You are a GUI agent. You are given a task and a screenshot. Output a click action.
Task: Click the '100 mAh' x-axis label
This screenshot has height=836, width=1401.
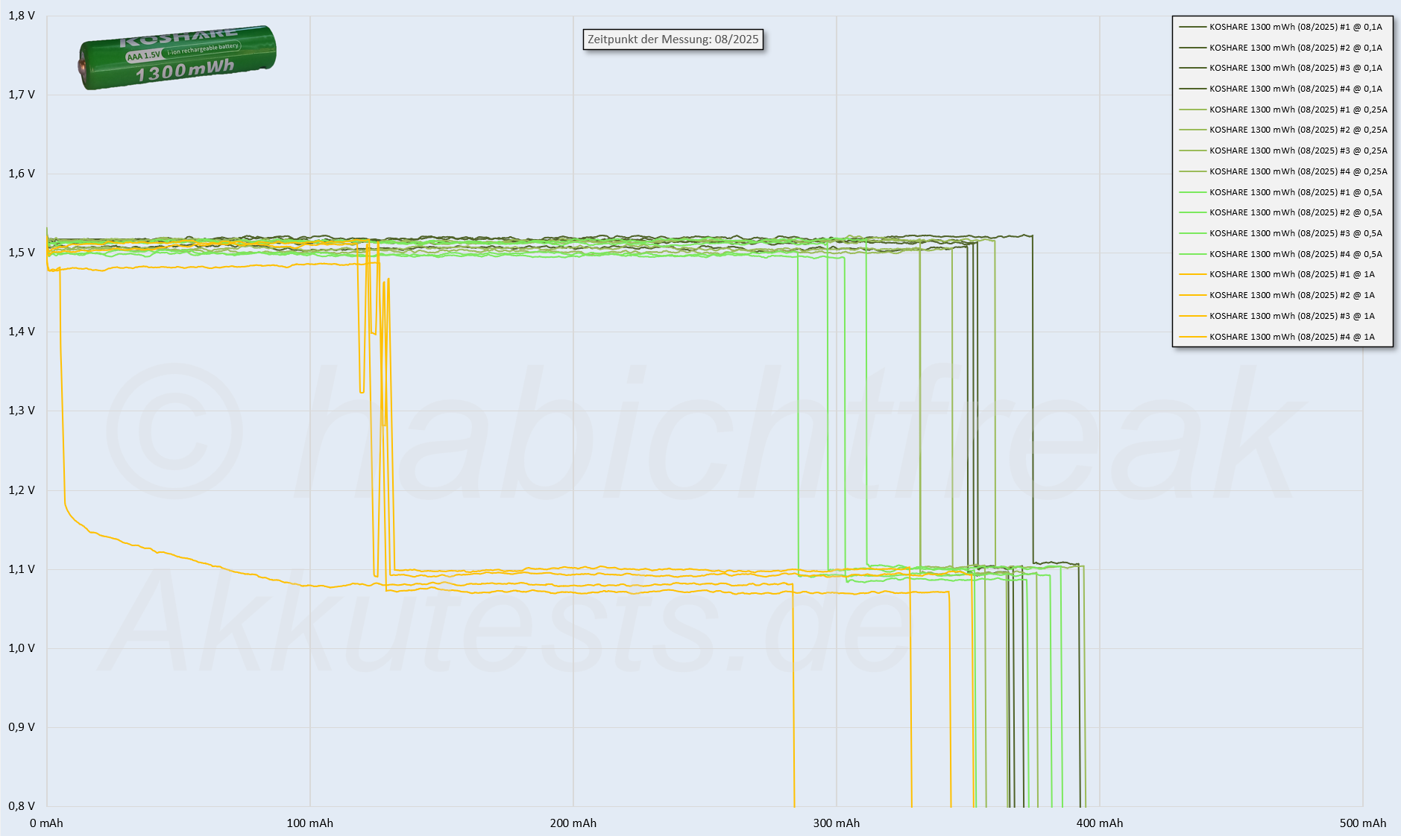tap(310, 823)
